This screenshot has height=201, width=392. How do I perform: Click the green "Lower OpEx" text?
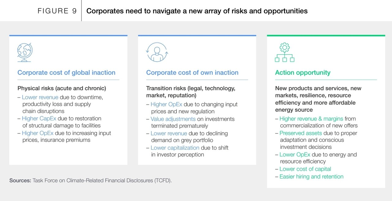(x=295, y=155)
